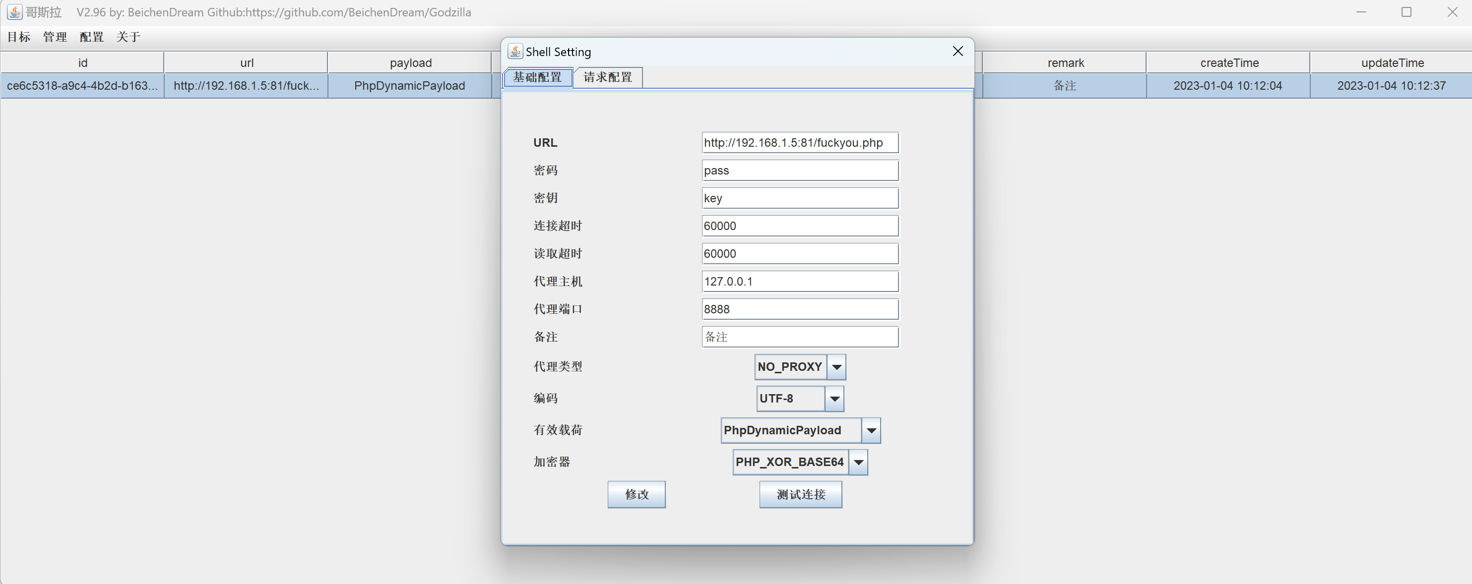Maximize the main Godzilla window

(1407, 12)
